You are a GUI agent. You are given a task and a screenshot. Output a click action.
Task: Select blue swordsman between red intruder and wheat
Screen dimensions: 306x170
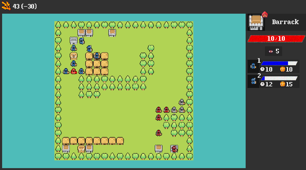coord(81,71)
